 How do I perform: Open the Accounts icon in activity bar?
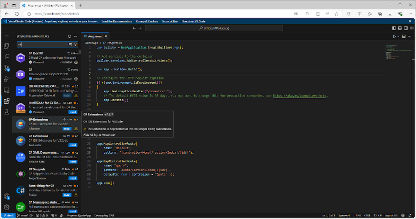6,196
